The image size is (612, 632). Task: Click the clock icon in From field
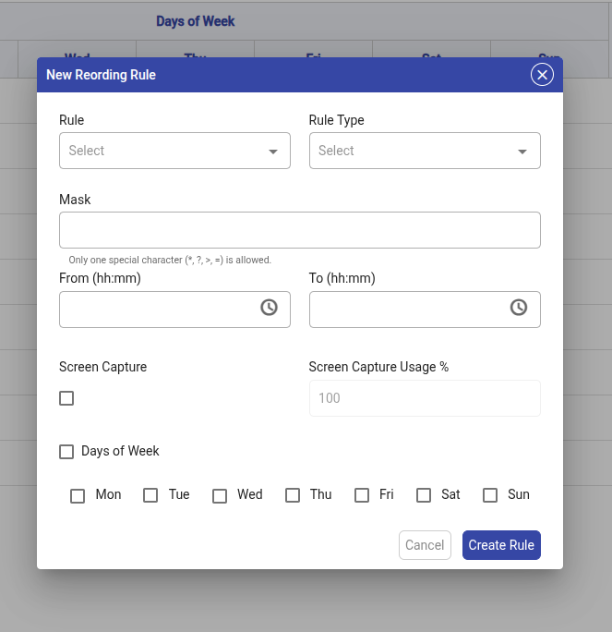point(269,308)
